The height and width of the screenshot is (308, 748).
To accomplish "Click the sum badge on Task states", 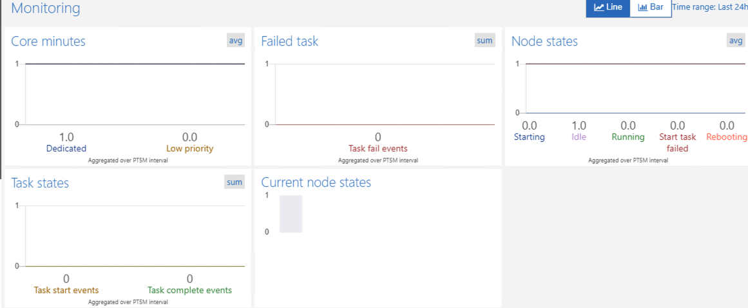I will (x=235, y=182).
